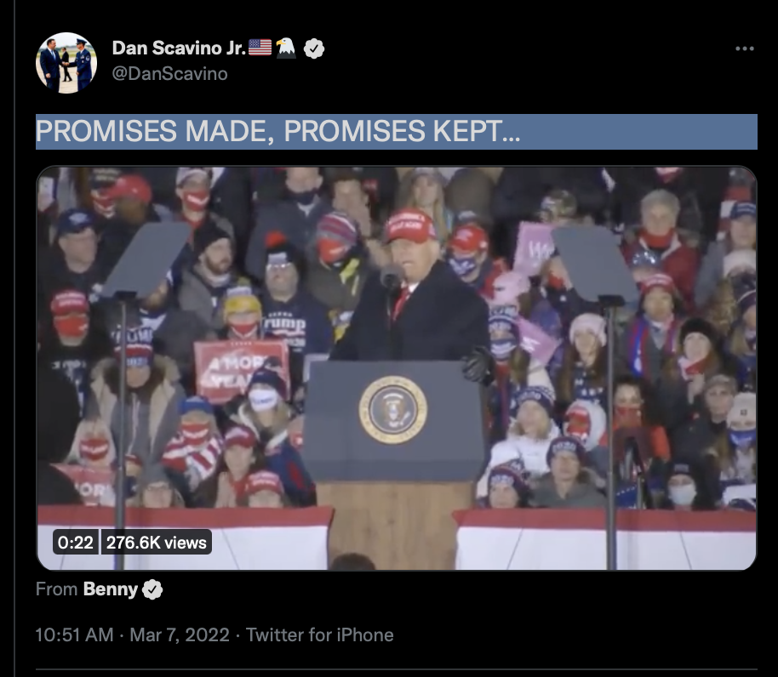This screenshot has width=778, height=677.
Task: Click the left teleprompter glass in the video
Action: coord(147,259)
